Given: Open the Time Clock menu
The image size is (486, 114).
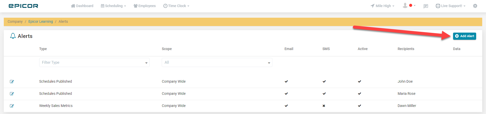Looking at the screenshot, I should pos(176,6).
